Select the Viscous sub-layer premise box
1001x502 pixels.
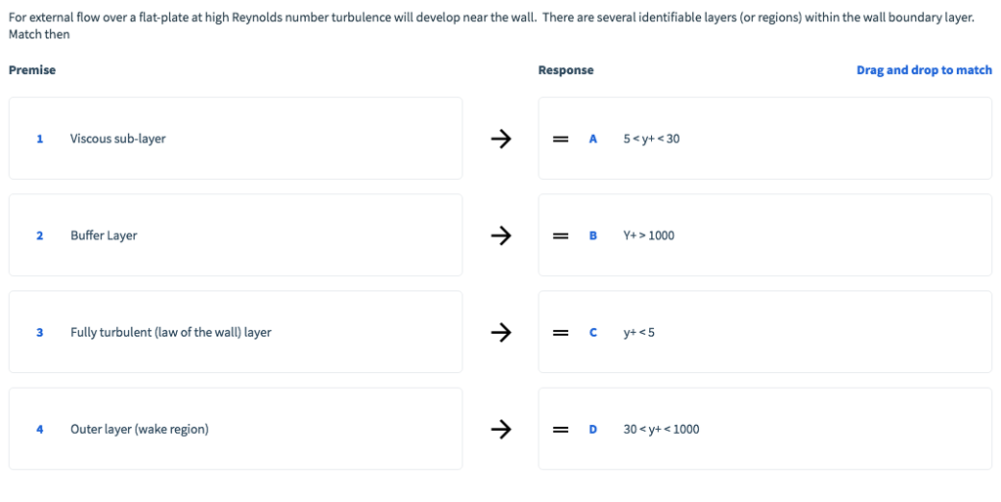[x=235, y=139]
